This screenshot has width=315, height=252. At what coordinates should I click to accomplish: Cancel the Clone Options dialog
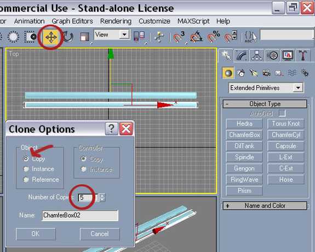pos(100,234)
